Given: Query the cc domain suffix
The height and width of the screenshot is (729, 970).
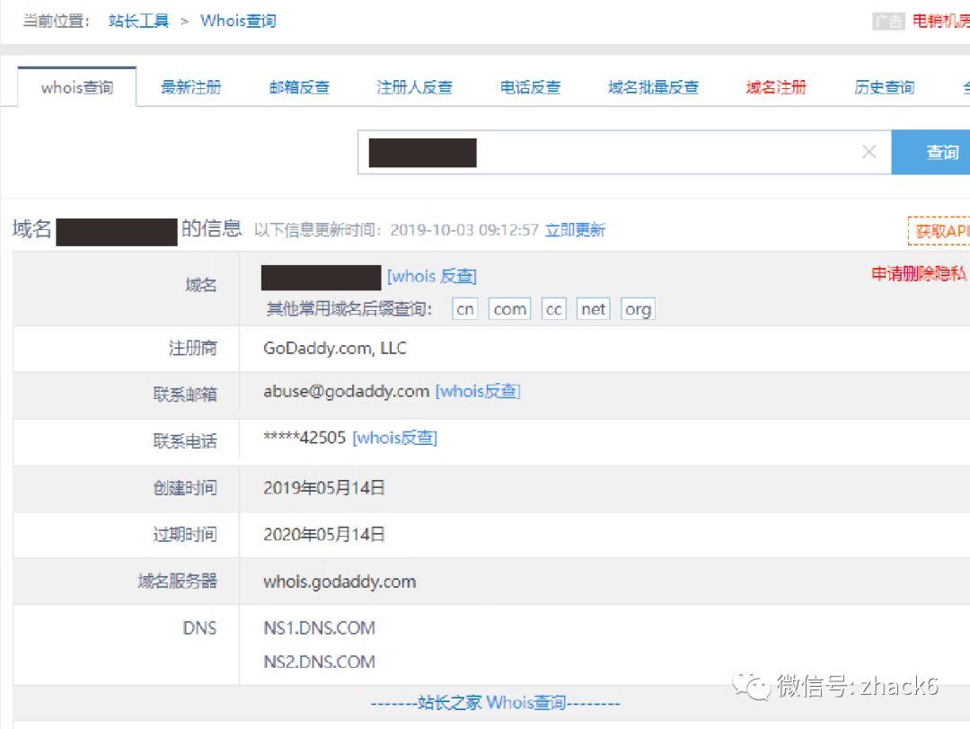Looking at the screenshot, I should (x=553, y=308).
